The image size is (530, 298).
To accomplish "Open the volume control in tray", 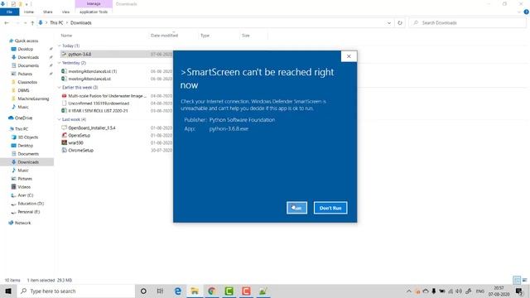I will (459, 291).
